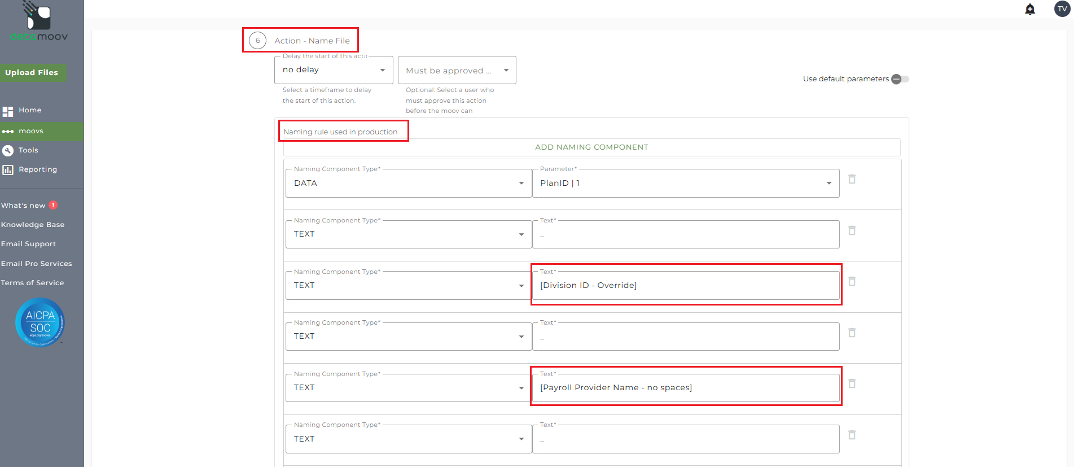
Task: Open Tools in the sidebar
Action: pyautogui.click(x=28, y=150)
